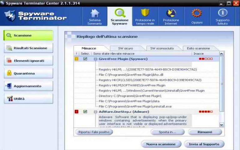This screenshot has height=150, width=240.
Task: Click Give4Free Plugin threat level indicator
Action: tap(206, 59)
